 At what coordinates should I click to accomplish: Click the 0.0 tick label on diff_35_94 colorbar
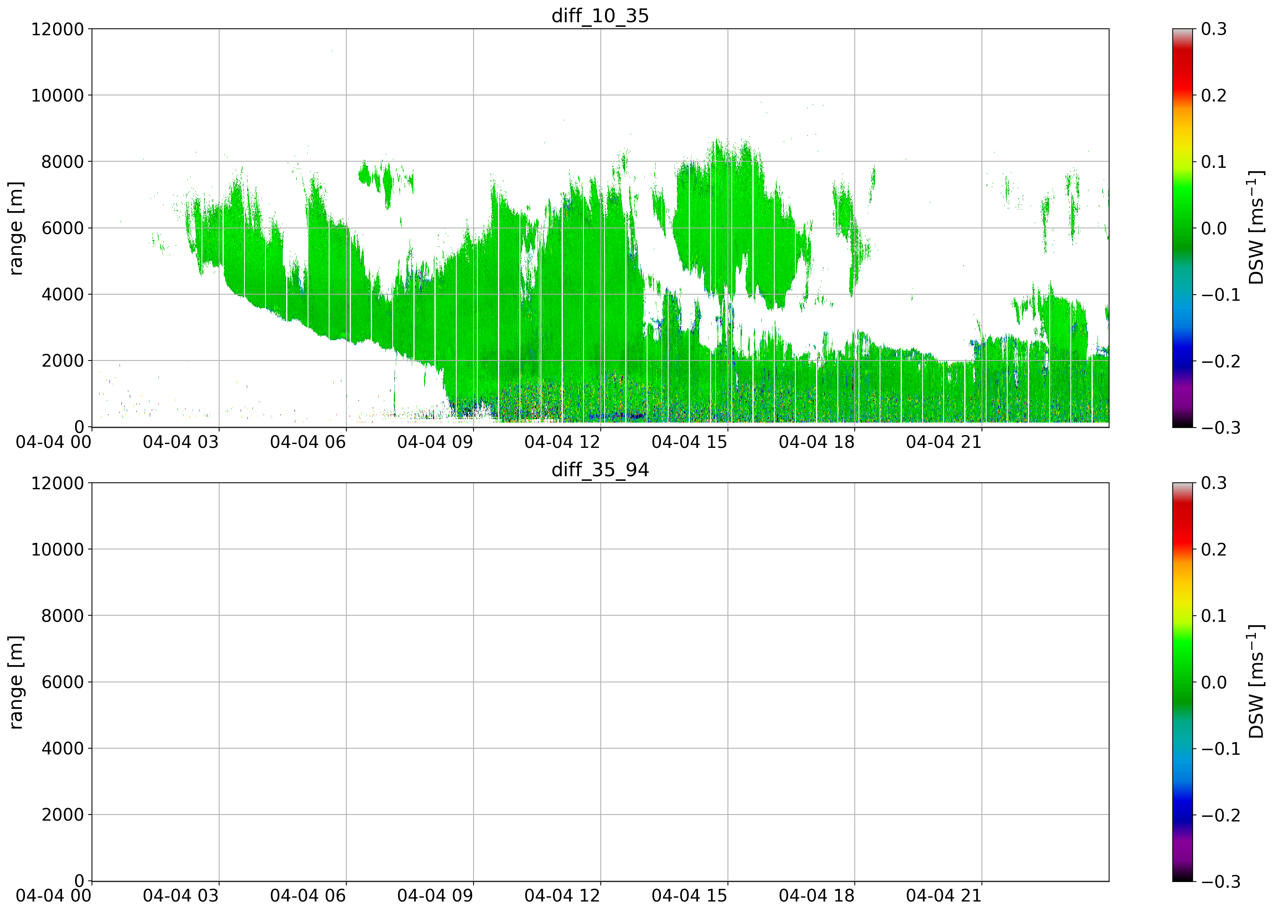[x=1214, y=682]
